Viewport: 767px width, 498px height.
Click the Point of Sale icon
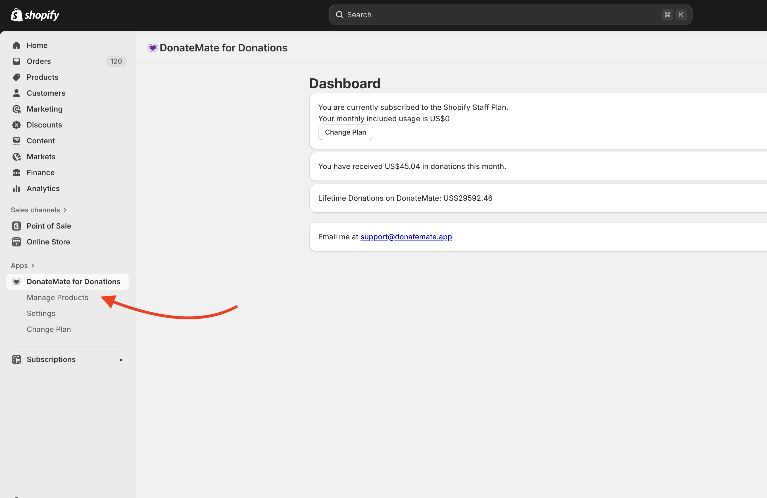16,226
